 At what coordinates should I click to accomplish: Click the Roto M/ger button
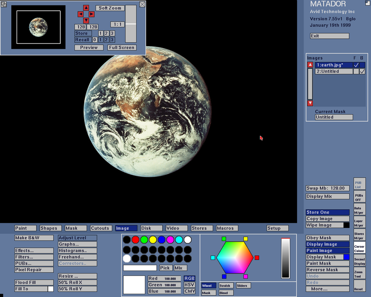coord(359,210)
